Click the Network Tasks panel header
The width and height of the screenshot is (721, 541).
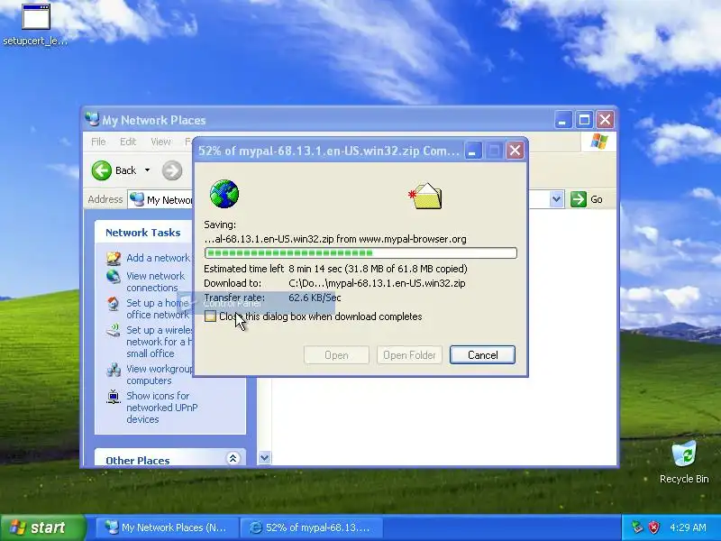[x=143, y=233]
